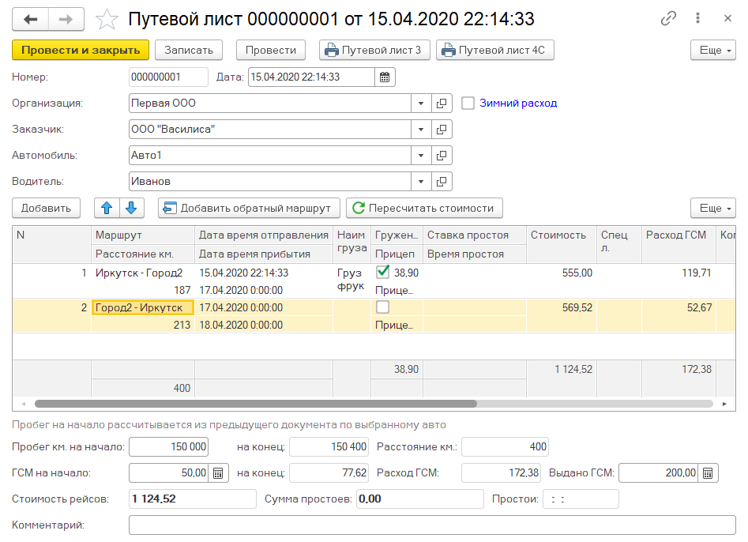Screen dimensions: 748x542
Task: Uncheck Гружен checkbox in row 1
Action: (382, 272)
